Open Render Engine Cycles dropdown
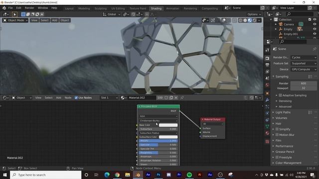 pyautogui.click(x=304, y=58)
